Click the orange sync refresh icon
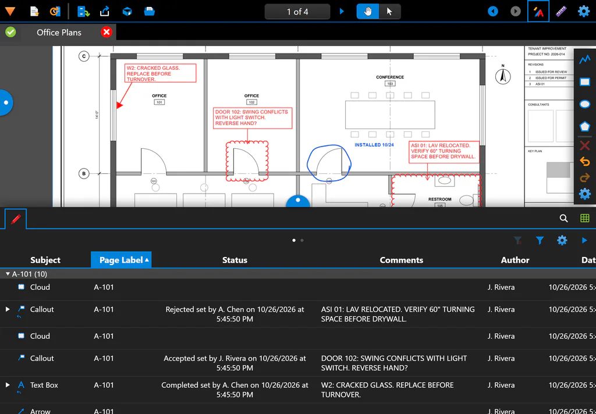 pos(55,12)
